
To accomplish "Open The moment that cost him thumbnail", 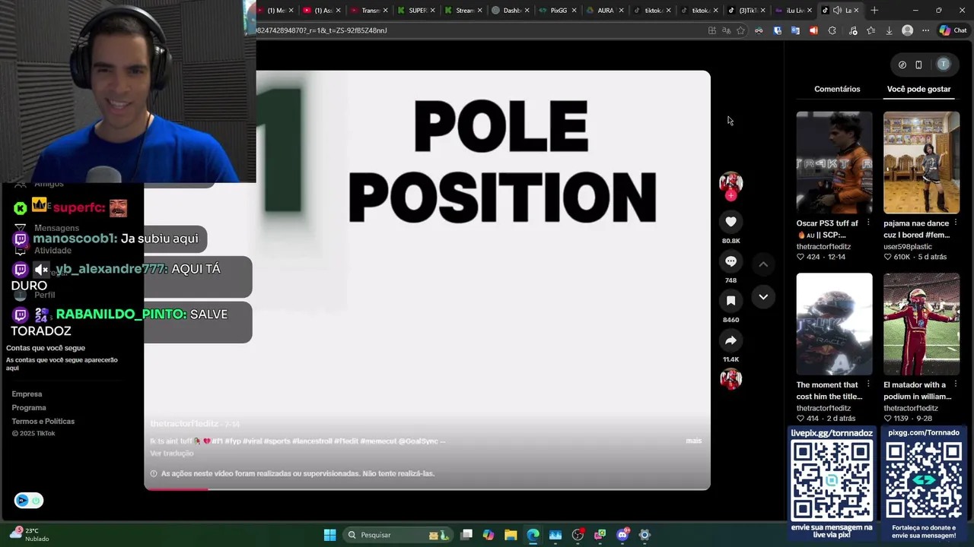I will (834, 324).
